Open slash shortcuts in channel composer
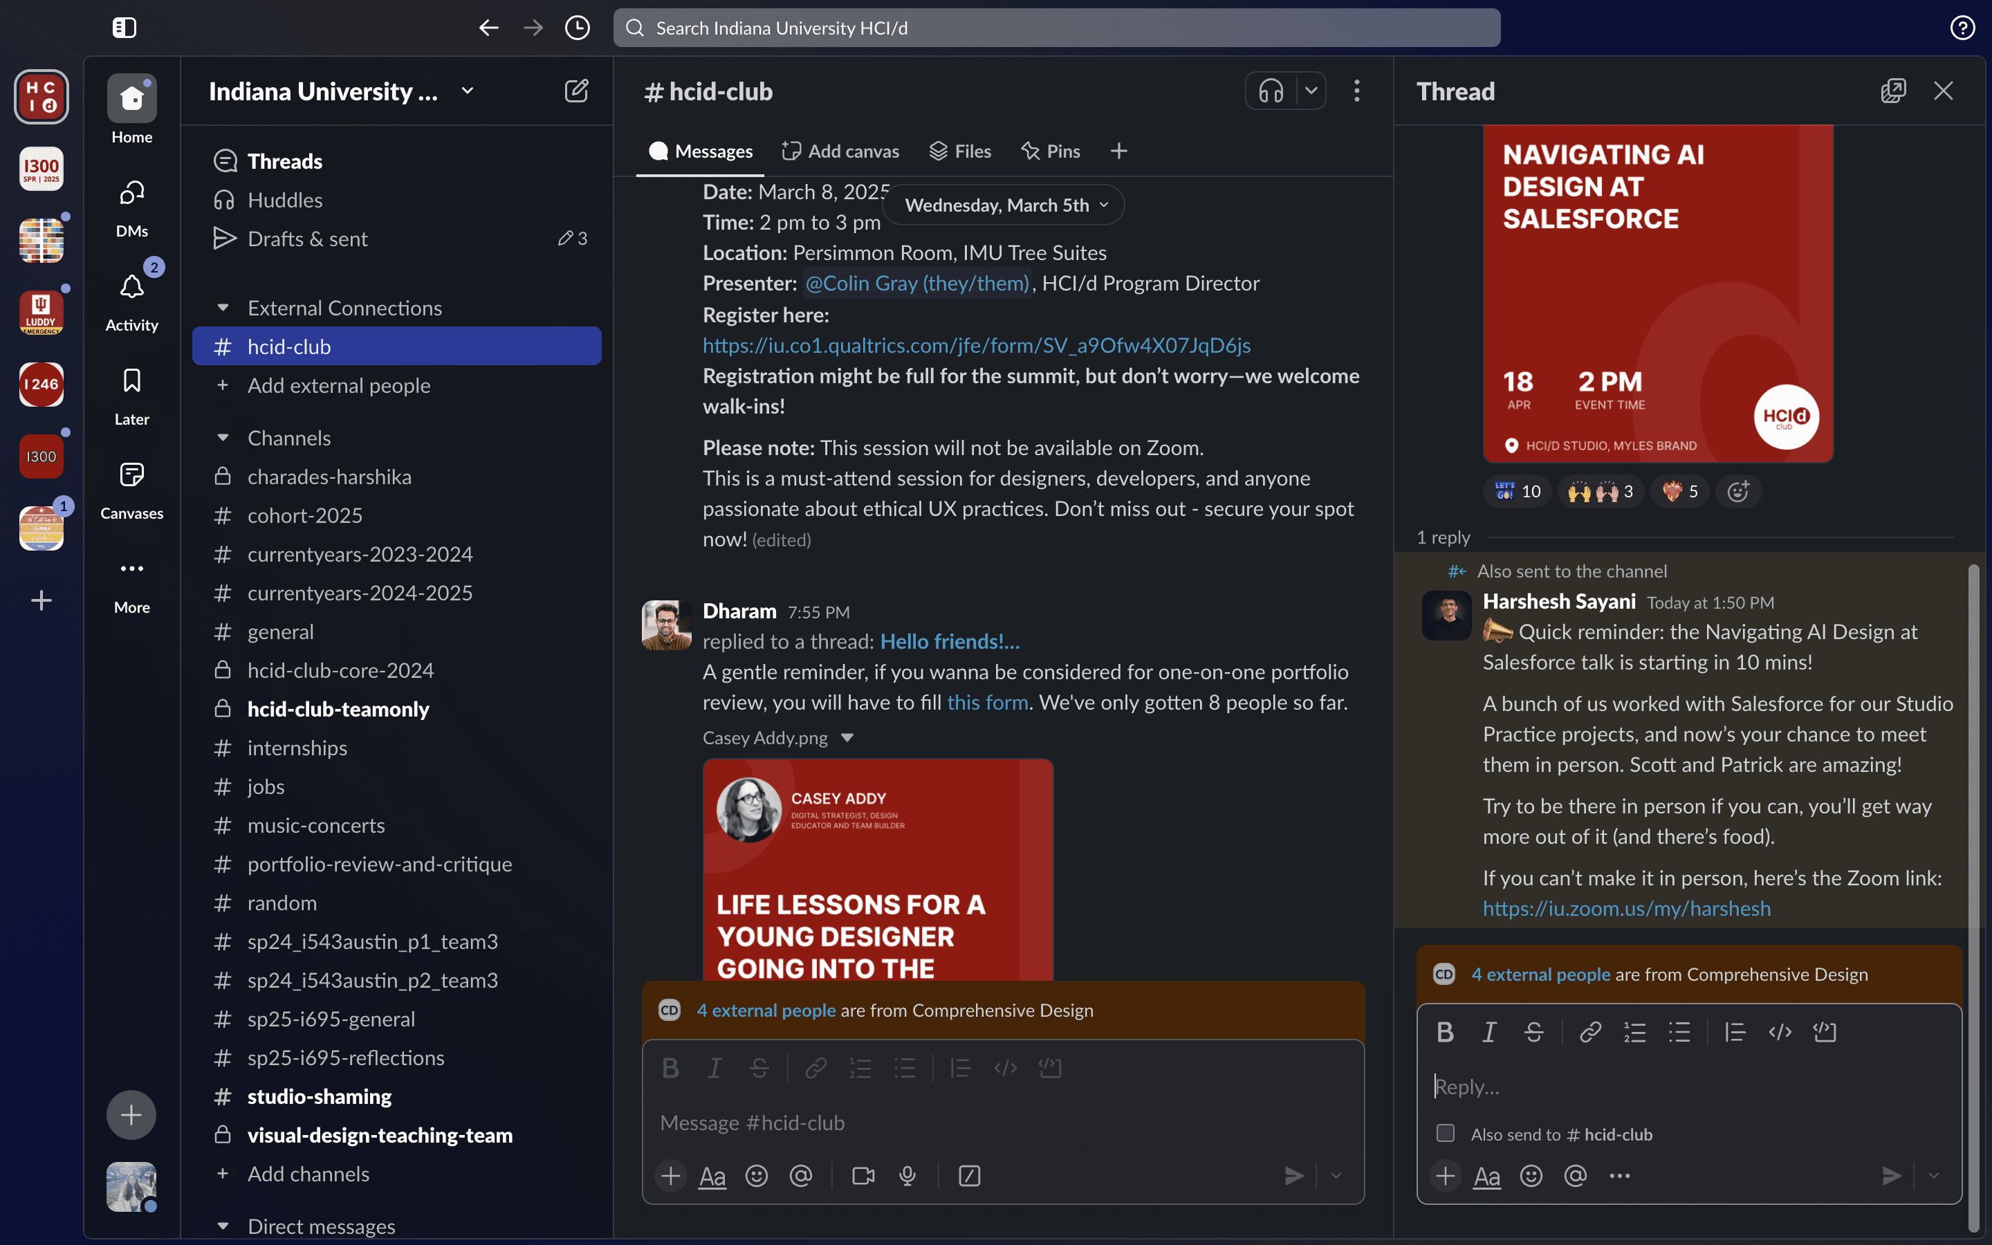 point(970,1176)
